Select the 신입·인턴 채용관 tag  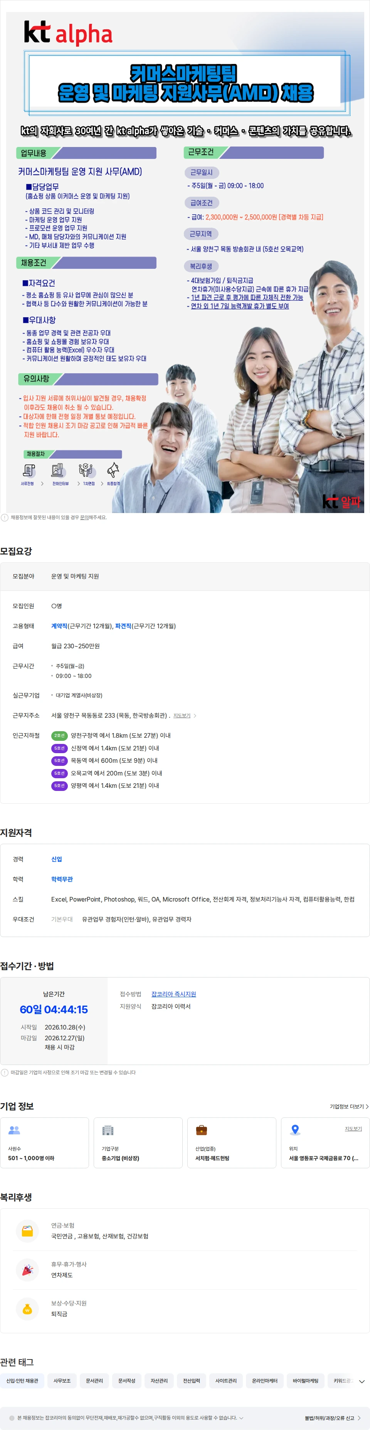pos(22,1381)
